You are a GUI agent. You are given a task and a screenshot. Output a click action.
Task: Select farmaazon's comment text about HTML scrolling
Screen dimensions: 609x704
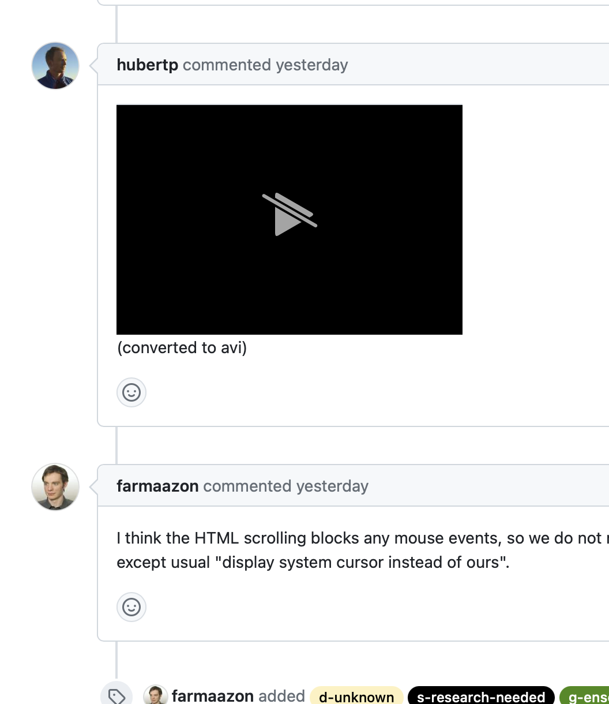tap(288, 538)
